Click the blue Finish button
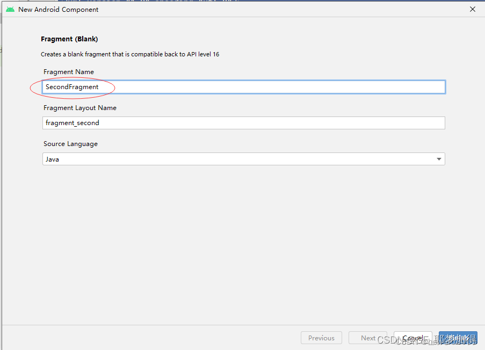This screenshot has width=485, height=350. (x=458, y=338)
